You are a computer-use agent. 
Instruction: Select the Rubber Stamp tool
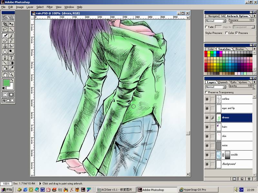pos(5,46)
